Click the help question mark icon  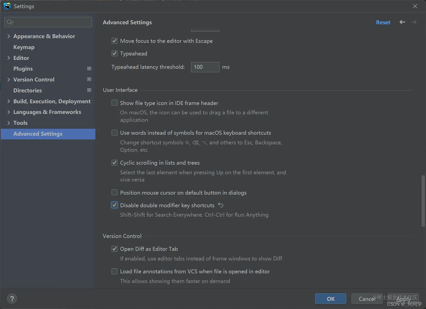(12, 299)
